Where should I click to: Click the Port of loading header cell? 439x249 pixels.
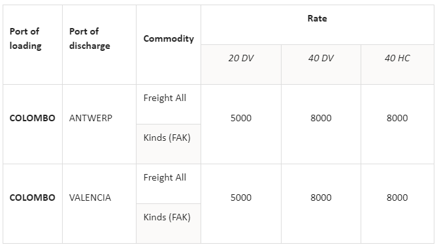33,45
